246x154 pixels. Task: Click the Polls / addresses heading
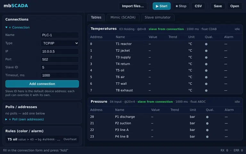21,107
